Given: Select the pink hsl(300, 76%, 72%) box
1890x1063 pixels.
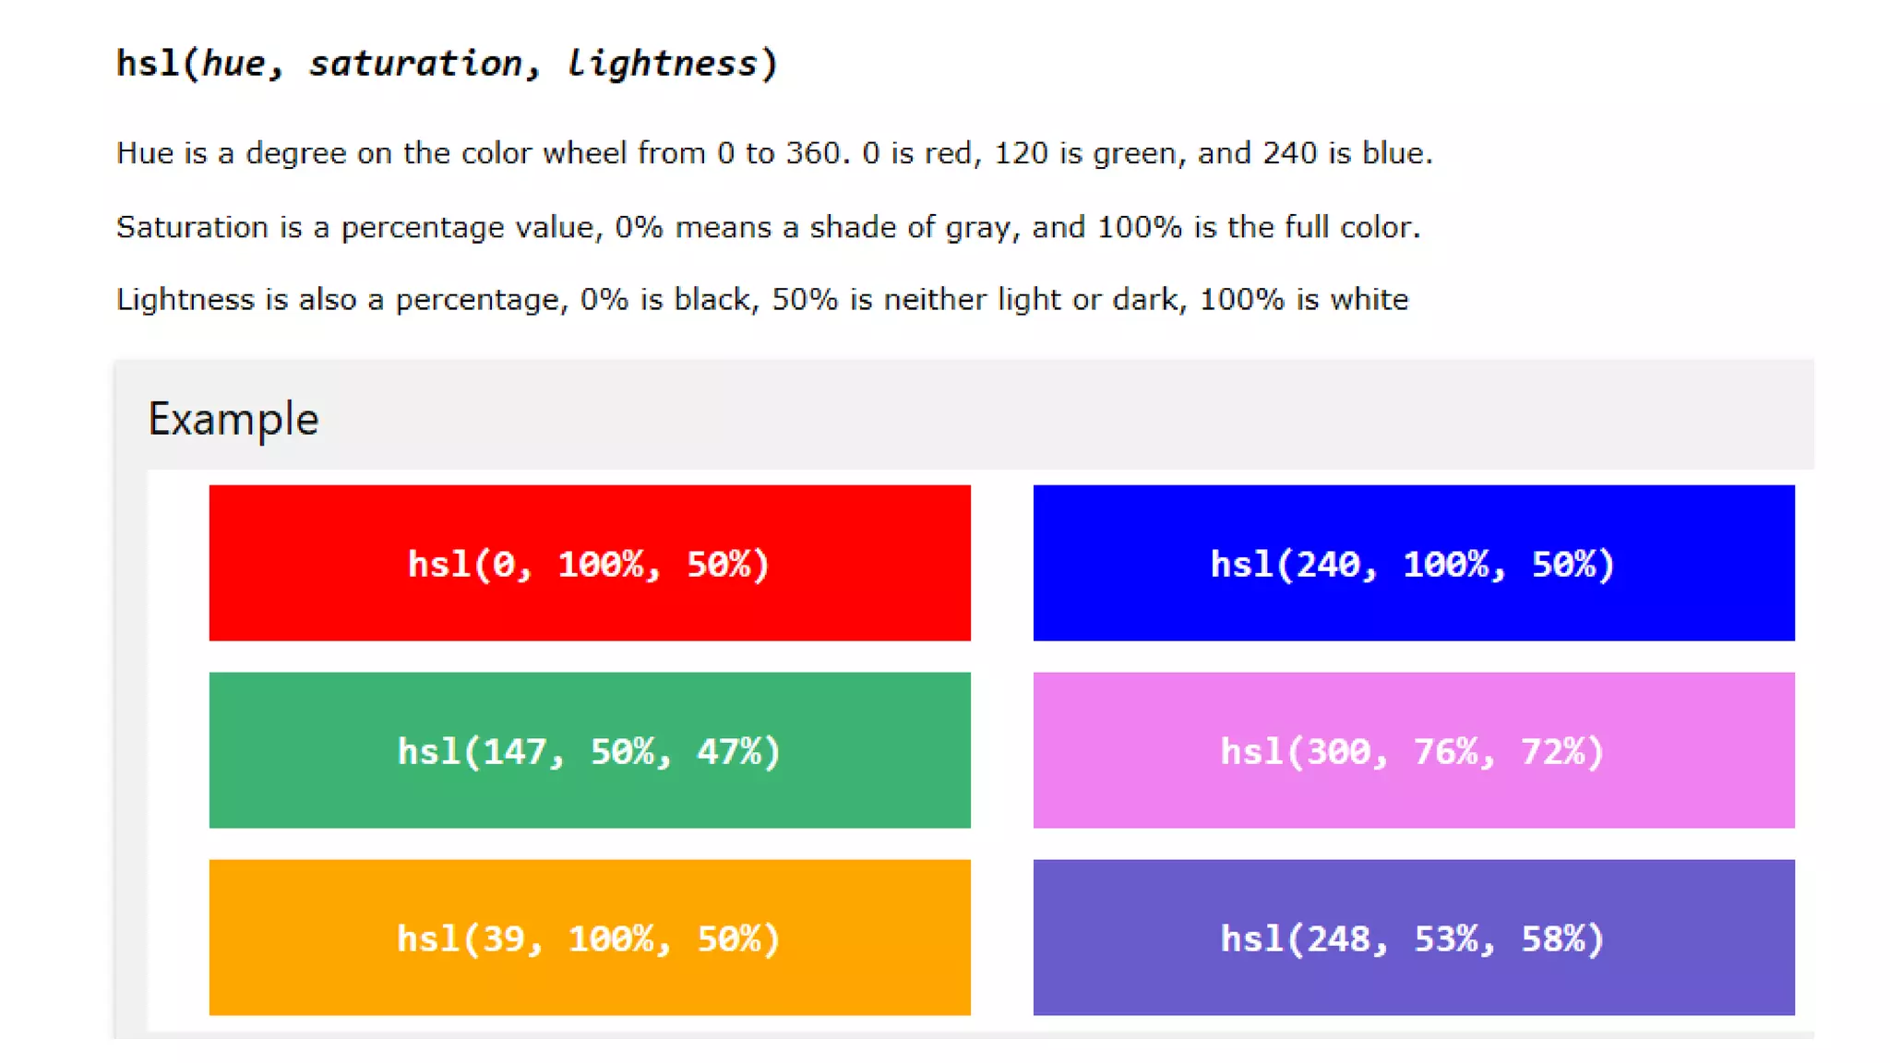Looking at the screenshot, I should coord(1414,750).
